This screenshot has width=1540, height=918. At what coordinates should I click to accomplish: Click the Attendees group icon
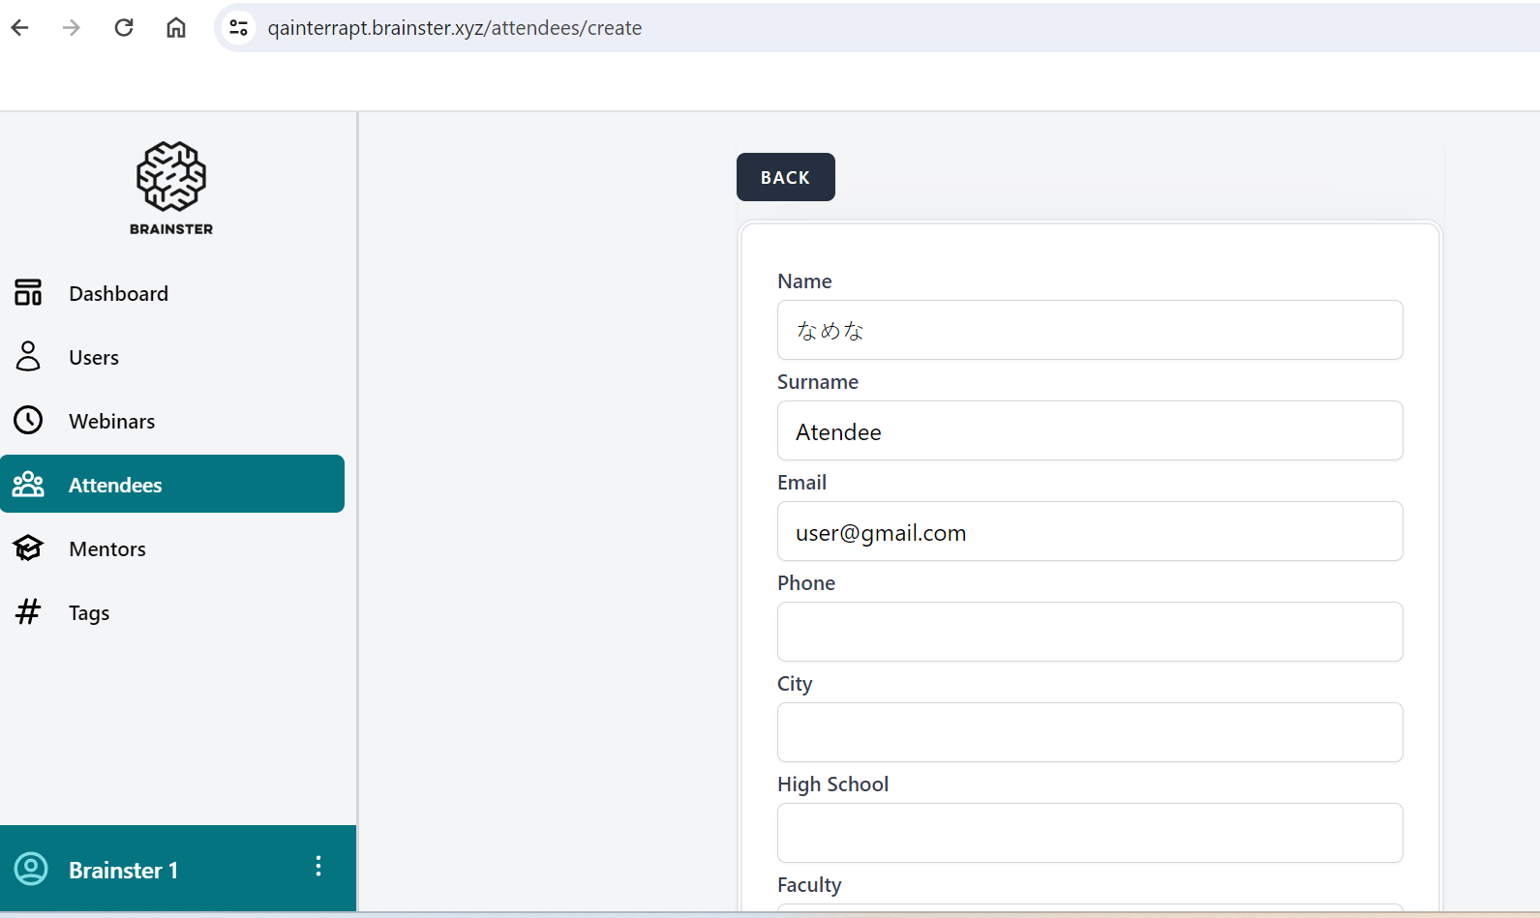point(28,484)
